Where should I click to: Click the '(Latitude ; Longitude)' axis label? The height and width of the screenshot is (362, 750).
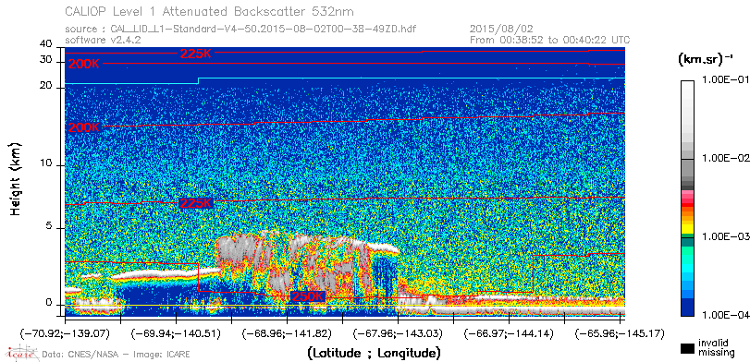point(374,354)
